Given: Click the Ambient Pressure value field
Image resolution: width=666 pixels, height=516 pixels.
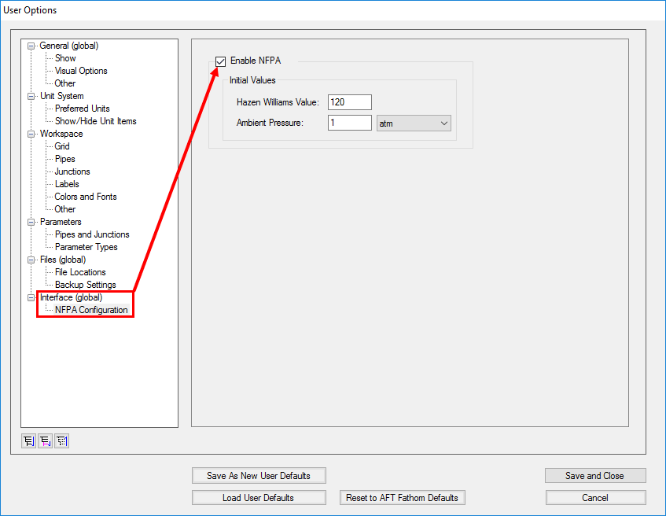Looking at the screenshot, I should [349, 123].
